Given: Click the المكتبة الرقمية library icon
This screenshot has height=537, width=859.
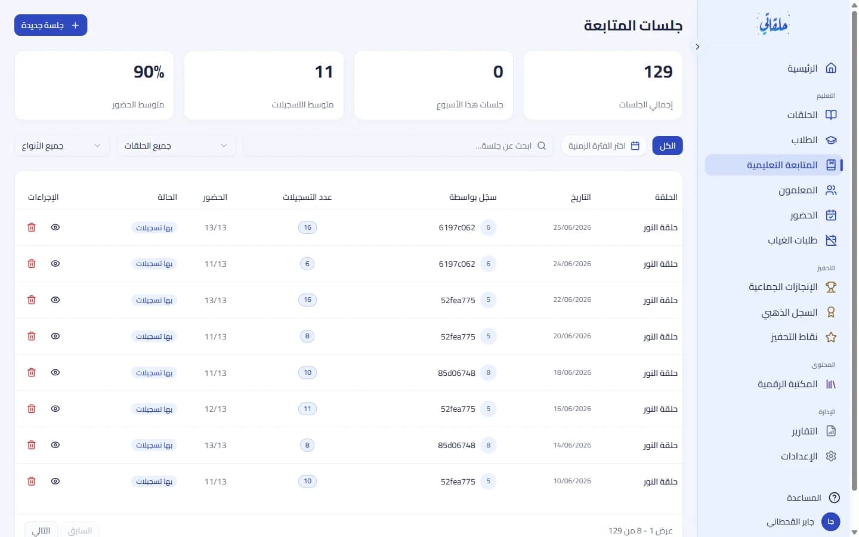Looking at the screenshot, I should (x=831, y=384).
